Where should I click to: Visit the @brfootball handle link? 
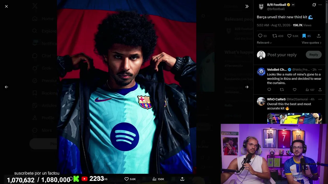pos(276,9)
